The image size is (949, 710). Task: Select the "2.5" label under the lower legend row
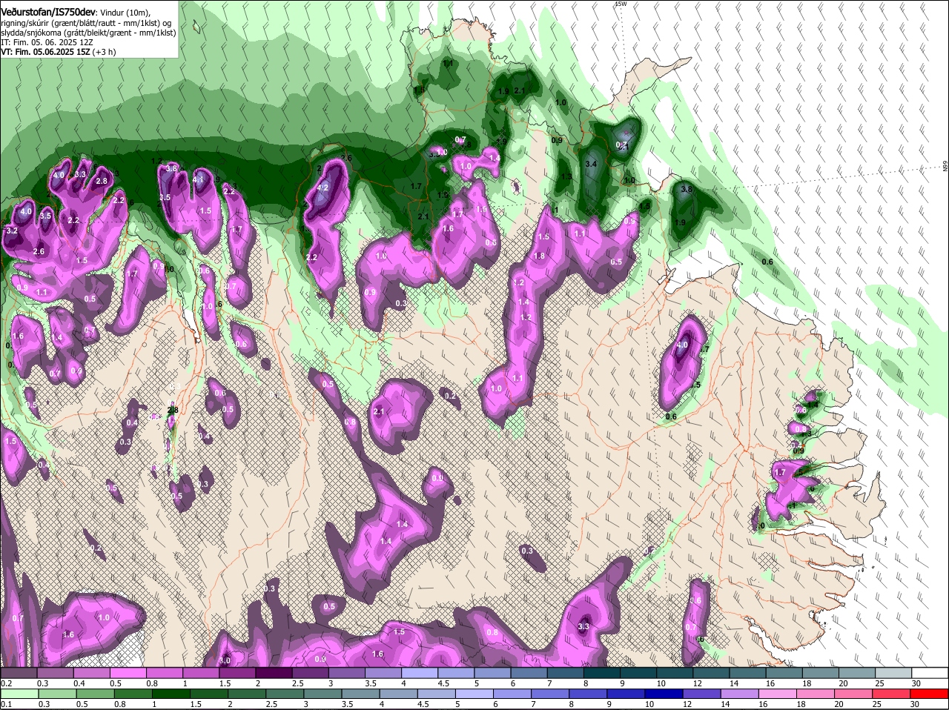(x=271, y=704)
